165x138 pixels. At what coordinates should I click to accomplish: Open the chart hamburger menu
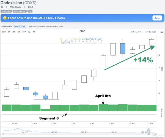tap(161, 32)
